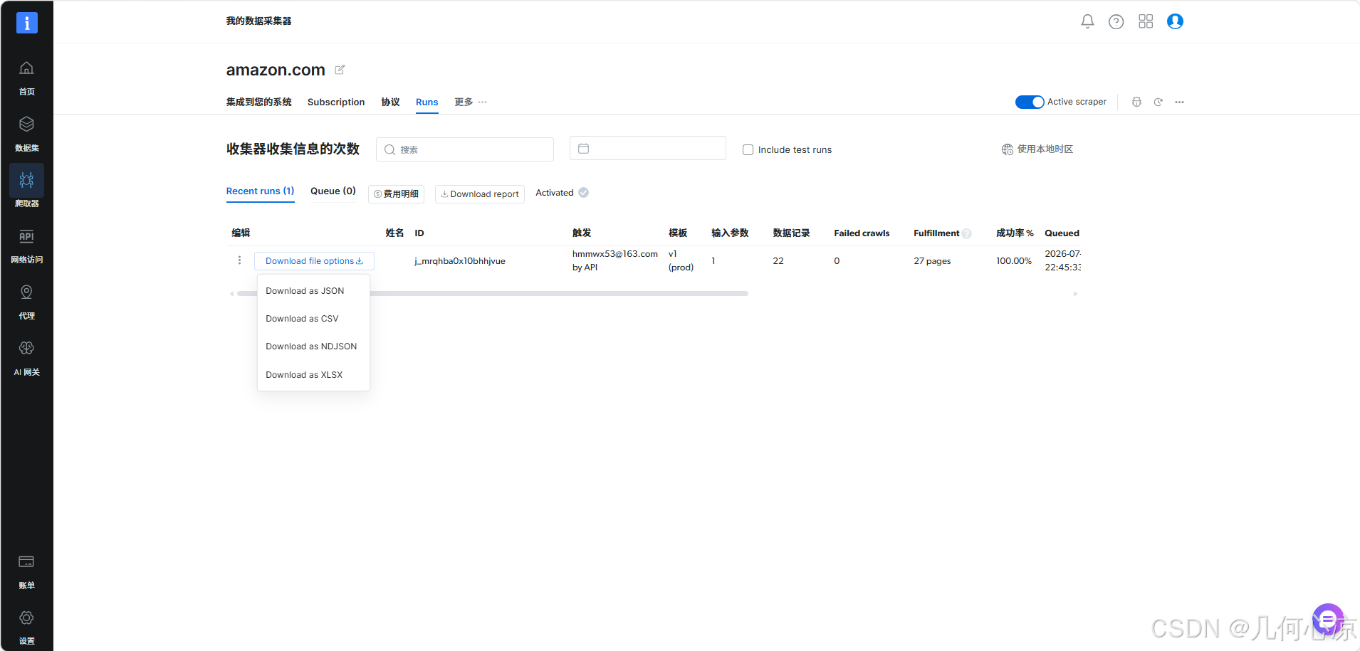This screenshot has height=651, width=1360.
Task: Open the 数据集 datasets section
Action: [x=26, y=134]
